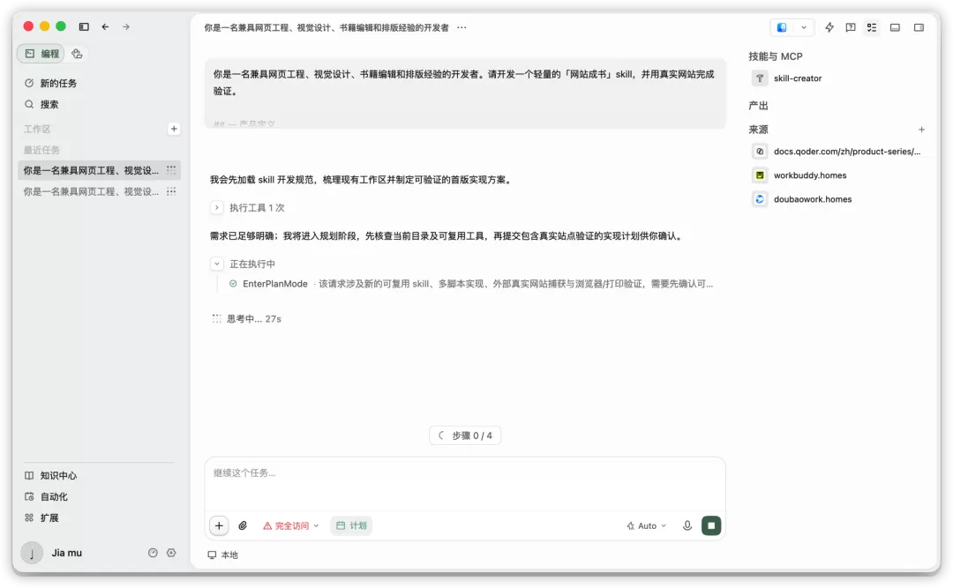The height and width of the screenshot is (588, 953).
Task: Click the lightning bolt icon
Action: point(829,27)
